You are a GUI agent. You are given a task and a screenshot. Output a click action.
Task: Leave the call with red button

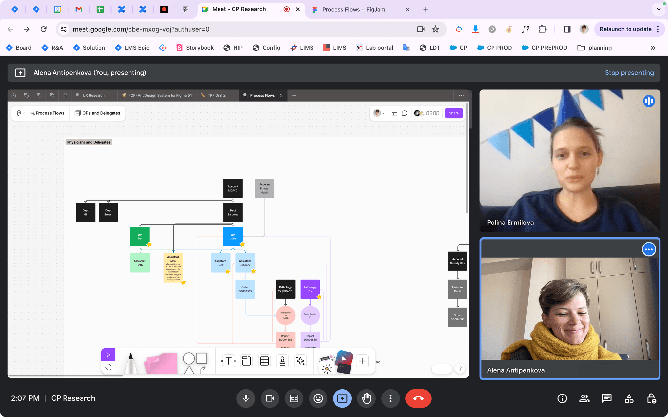(x=418, y=398)
